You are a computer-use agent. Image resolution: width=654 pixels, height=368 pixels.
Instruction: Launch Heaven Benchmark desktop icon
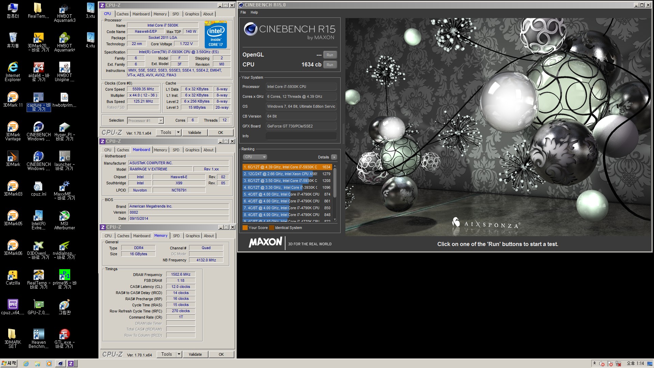[38, 339]
